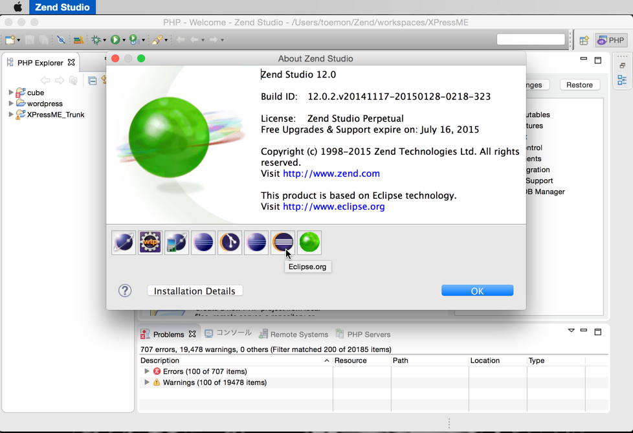Click the Save disk icon in toolbar
Screen dimensions: 633x433
coord(30,39)
